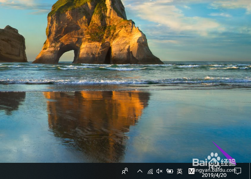Image resolution: width=251 pixels, height=179 pixels.
Task: Click the Show desktop strip at taskbar edge
Action: pos(250,171)
